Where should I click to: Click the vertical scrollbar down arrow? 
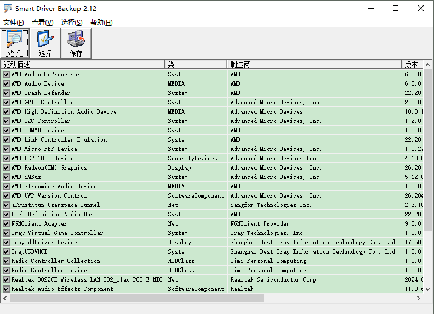click(x=427, y=289)
